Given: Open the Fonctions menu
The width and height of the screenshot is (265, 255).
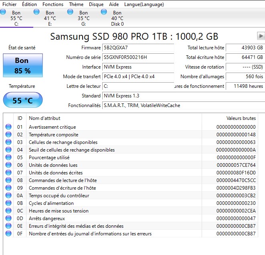Looking at the screenshot, I should pos(53,4).
